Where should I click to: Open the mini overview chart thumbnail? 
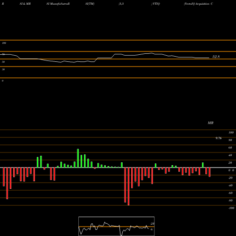pyautogui.click(x=117, y=226)
